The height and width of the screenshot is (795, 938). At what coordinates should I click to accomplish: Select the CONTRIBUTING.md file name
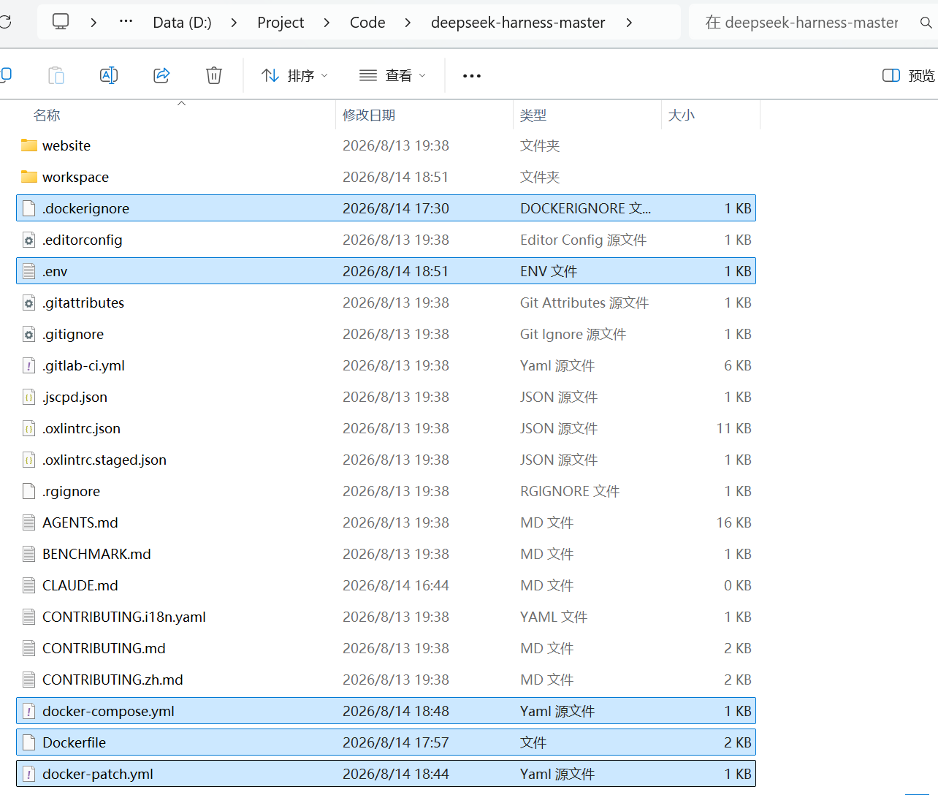pos(104,648)
